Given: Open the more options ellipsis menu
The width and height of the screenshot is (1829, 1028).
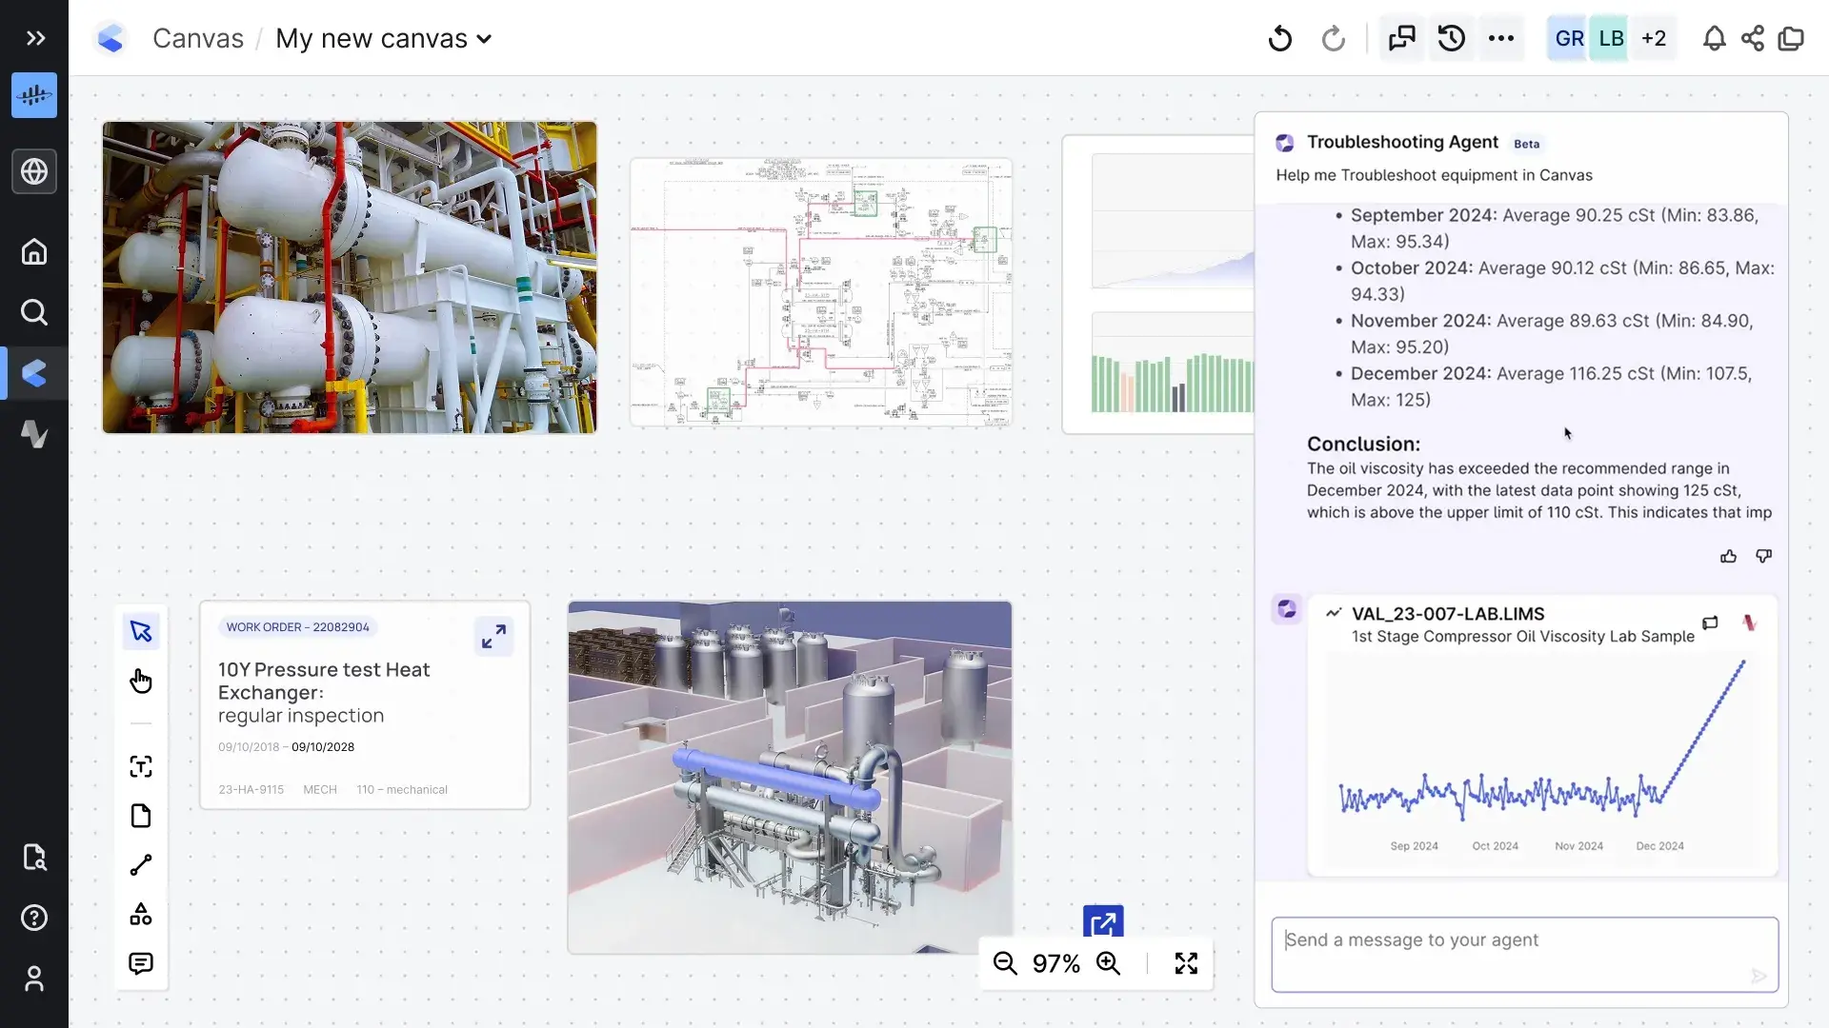Looking at the screenshot, I should [1500, 38].
